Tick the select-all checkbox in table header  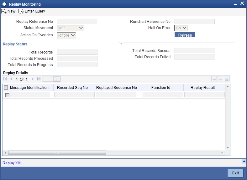click(x=6, y=87)
